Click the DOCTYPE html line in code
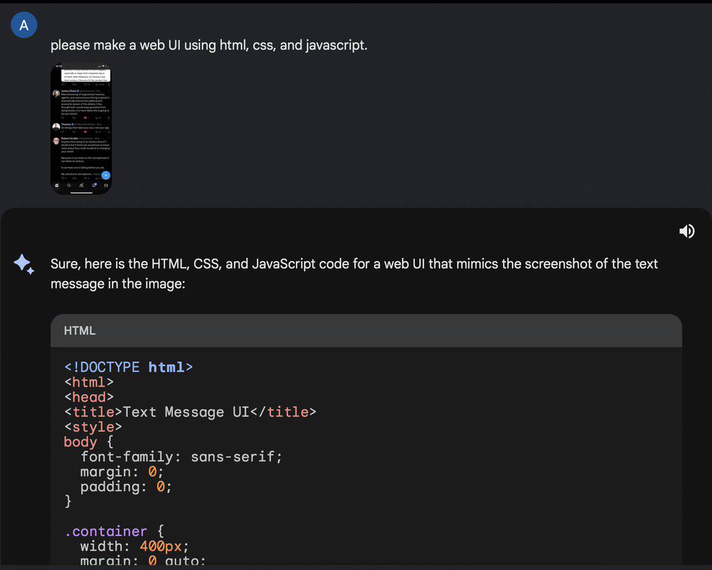This screenshot has height=570, width=712. (129, 367)
